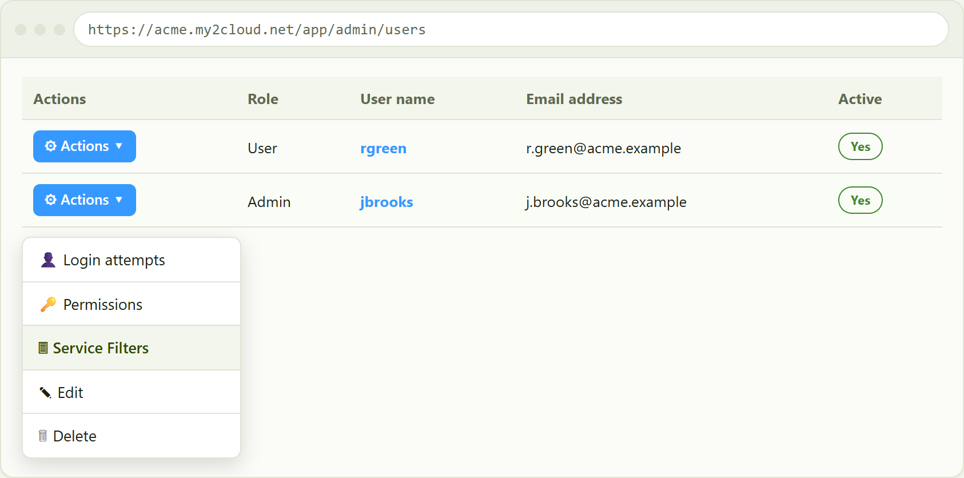This screenshot has height=478, width=964.
Task: Click the Active column header
Action: (x=860, y=99)
